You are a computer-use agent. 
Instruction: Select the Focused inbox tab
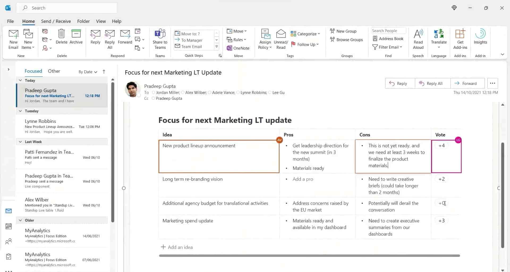click(x=33, y=71)
